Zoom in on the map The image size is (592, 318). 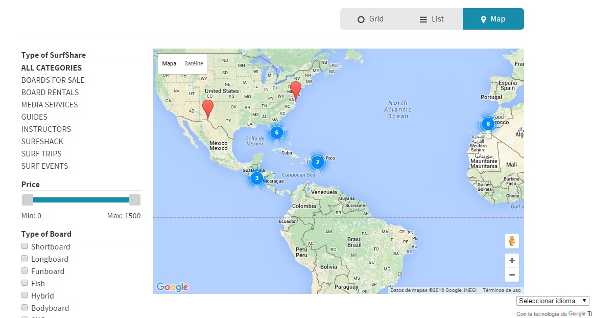click(x=511, y=261)
